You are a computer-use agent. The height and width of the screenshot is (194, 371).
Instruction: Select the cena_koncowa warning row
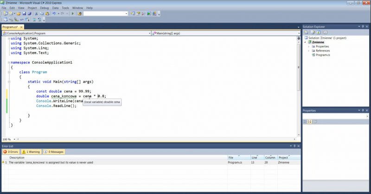[51, 163]
